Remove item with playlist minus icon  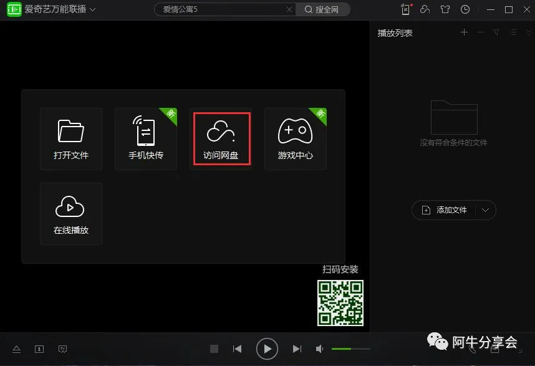(x=480, y=32)
